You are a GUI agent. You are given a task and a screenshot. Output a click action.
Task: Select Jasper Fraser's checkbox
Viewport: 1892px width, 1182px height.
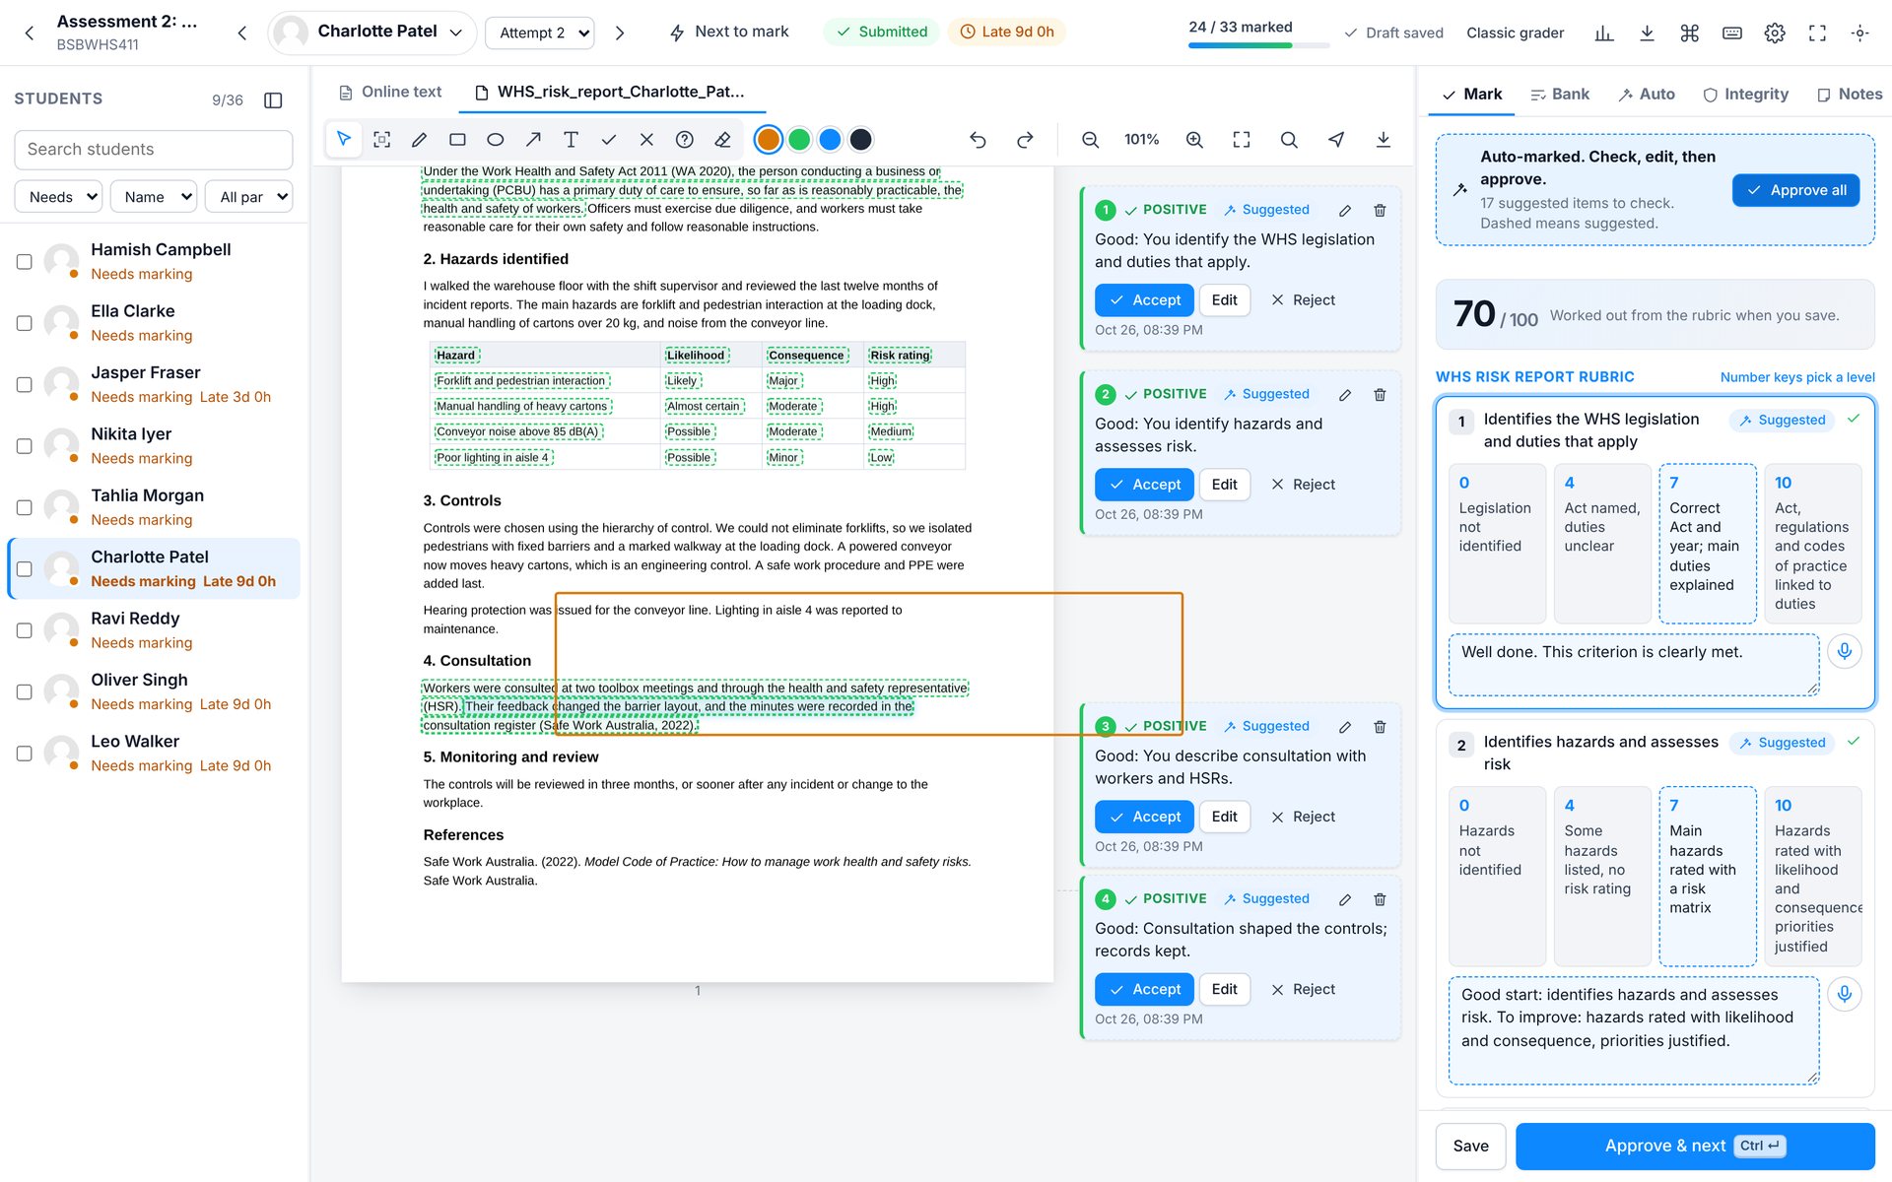click(x=25, y=384)
